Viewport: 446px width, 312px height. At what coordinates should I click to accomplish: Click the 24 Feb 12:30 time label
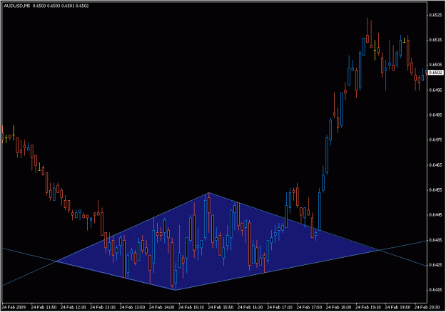click(73, 308)
